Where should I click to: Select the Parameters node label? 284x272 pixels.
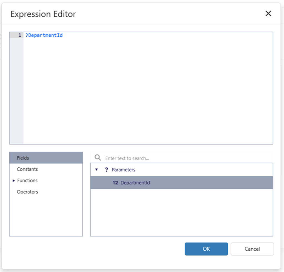click(x=124, y=170)
